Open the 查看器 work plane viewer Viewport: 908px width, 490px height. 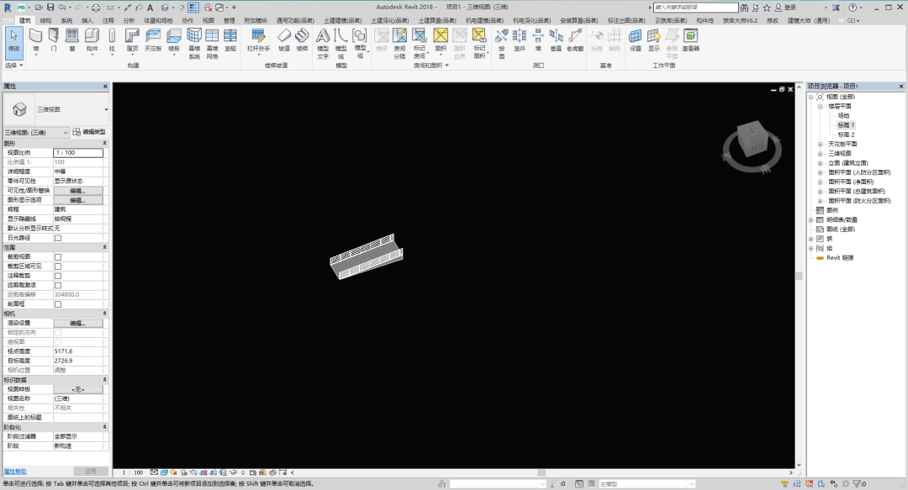coord(691,40)
